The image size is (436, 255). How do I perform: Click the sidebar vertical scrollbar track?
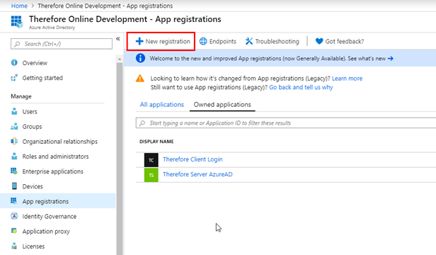(x=120, y=159)
